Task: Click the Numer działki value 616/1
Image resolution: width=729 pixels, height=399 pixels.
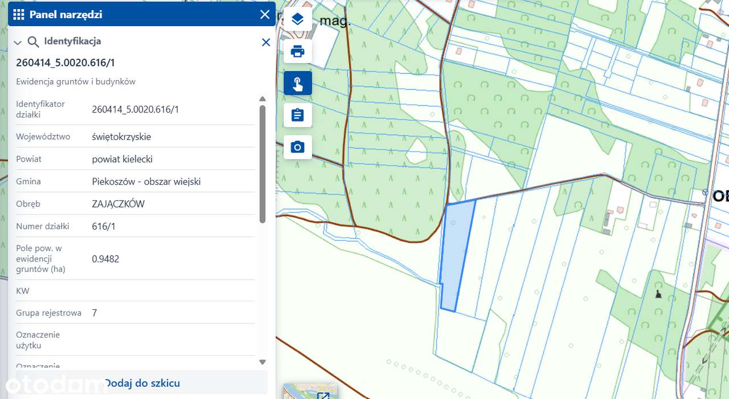Action: (103, 226)
